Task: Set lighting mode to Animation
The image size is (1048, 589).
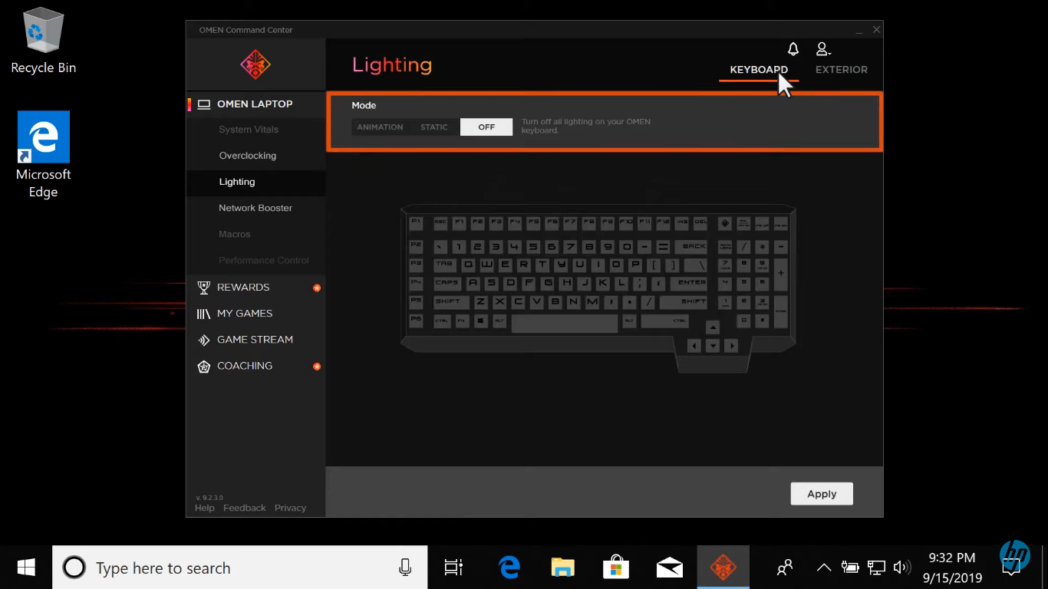Action: [380, 127]
